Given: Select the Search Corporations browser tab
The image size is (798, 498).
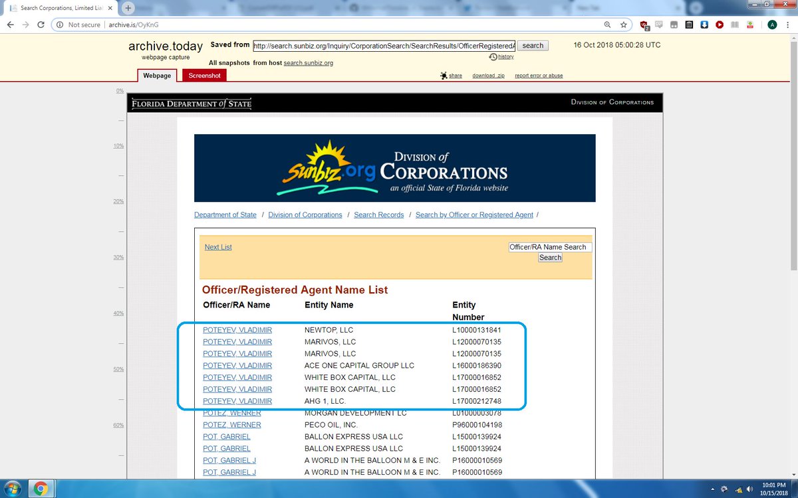Looking at the screenshot, I should tap(62, 8).
